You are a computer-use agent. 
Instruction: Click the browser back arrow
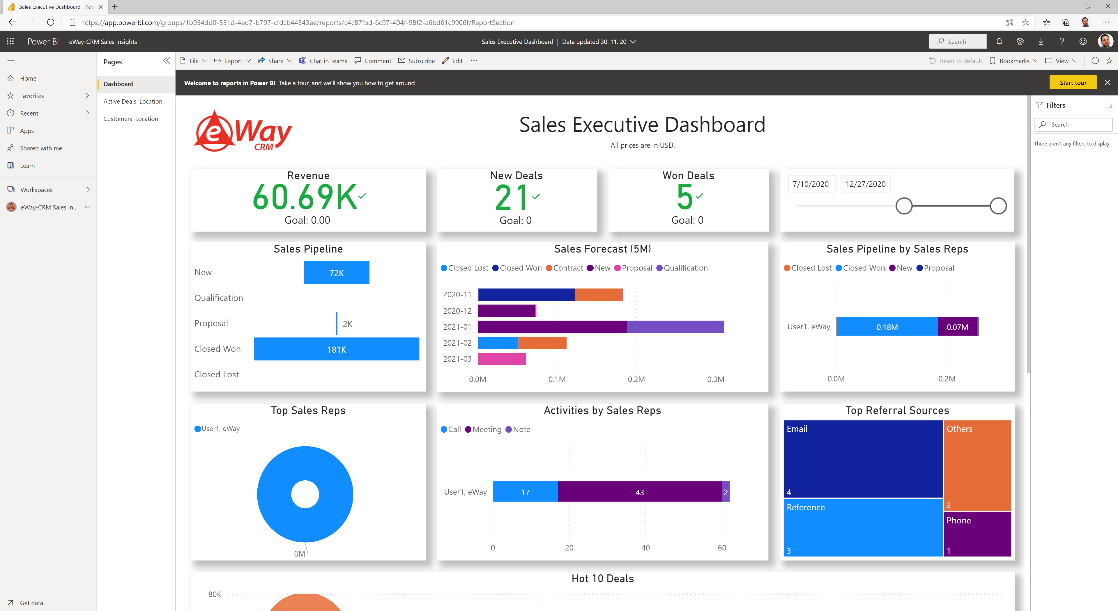[12, 22]
